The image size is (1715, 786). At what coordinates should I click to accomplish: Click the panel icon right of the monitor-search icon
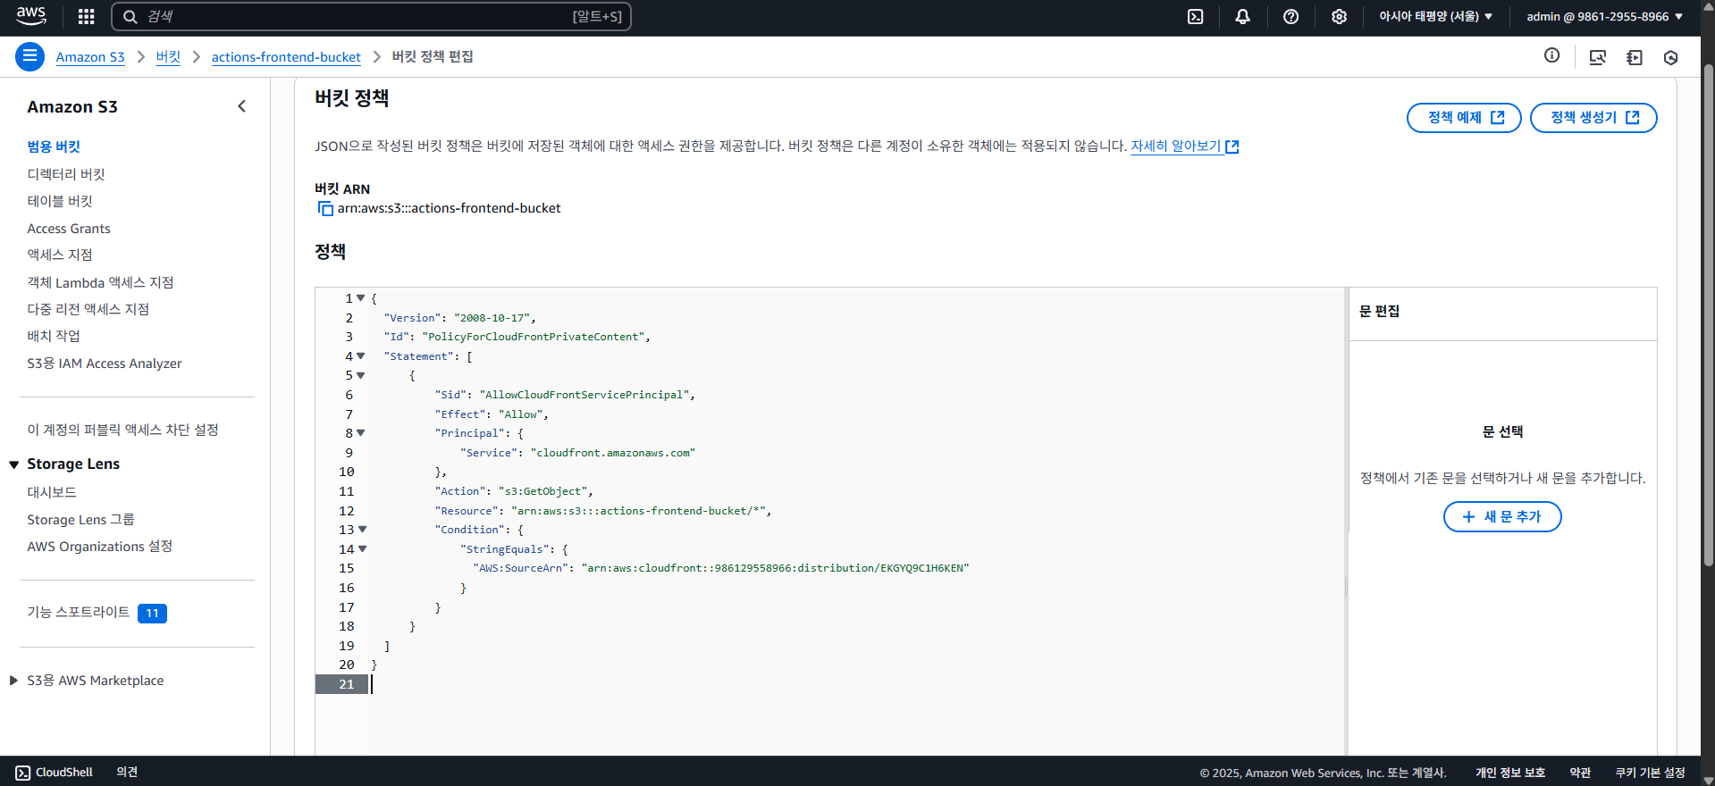click(1635, 57)
